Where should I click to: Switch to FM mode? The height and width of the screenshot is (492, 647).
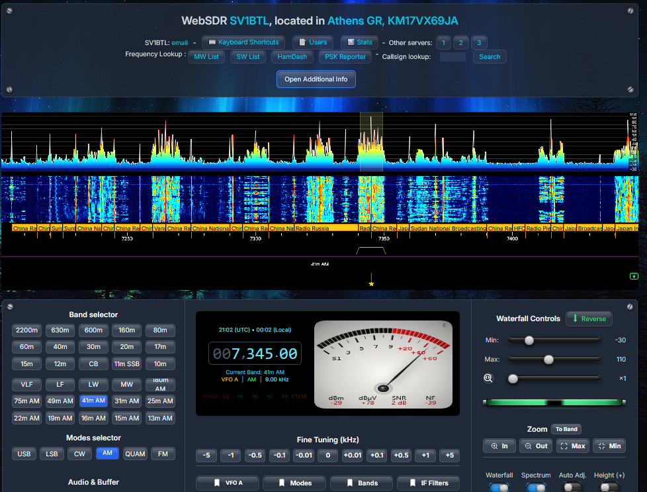[x=163, y=454]
